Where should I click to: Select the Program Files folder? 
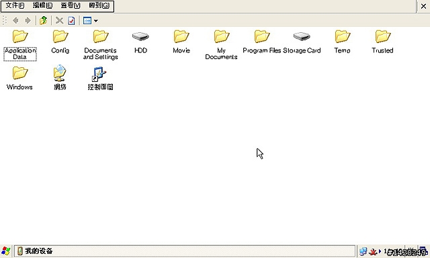coord(261,42)
